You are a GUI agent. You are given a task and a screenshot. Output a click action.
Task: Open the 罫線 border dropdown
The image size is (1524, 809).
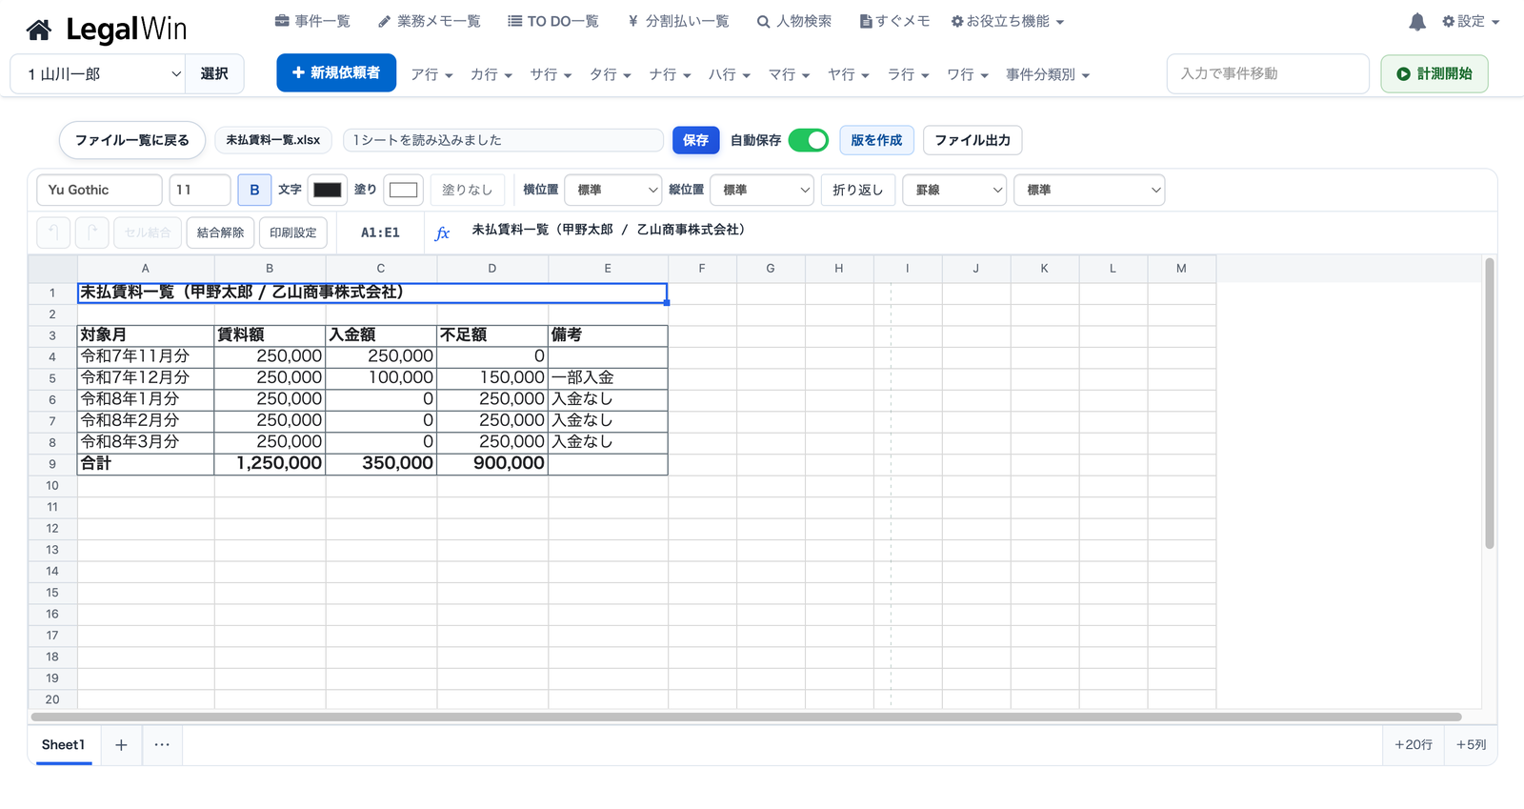pyautogui.click(x=954, y=190)
